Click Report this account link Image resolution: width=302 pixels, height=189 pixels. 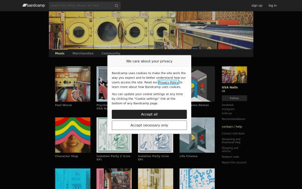coord(234,162)
